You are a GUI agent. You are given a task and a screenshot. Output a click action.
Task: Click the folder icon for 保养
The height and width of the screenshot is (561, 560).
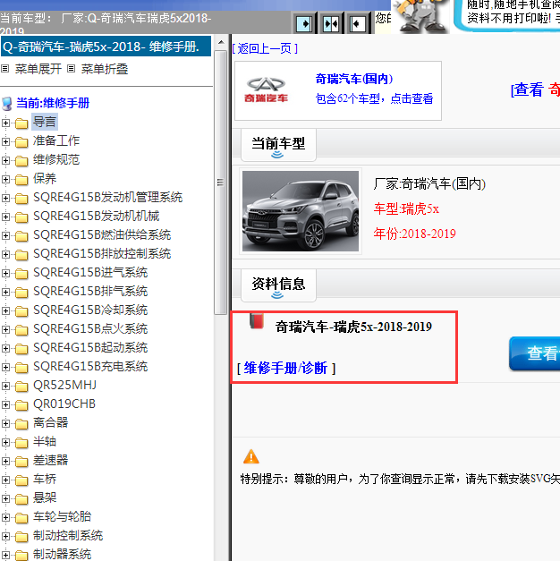tap(21, 180)
